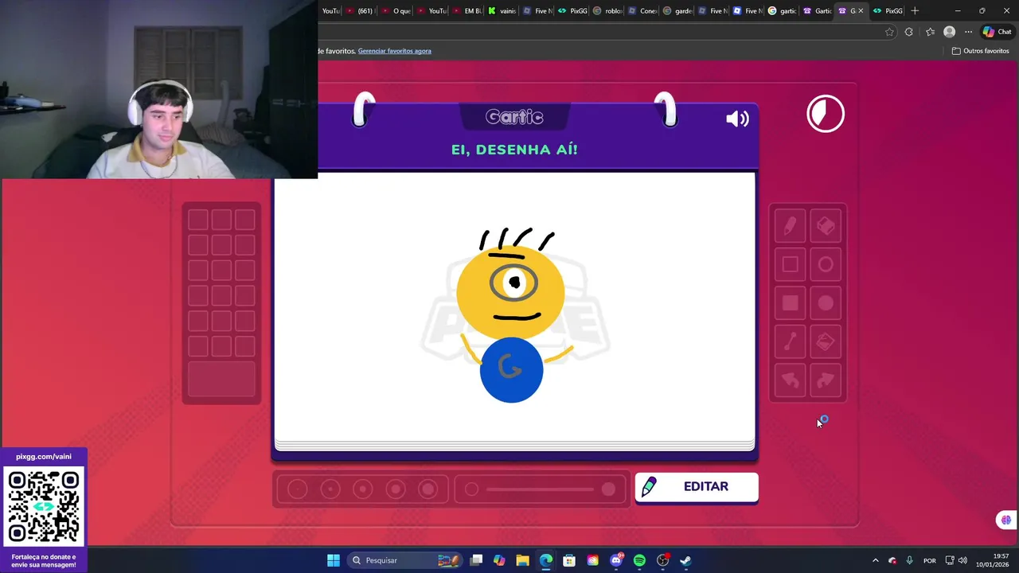Select the eraser tool
Screen dimensions: 1019x573
click(826, 227)
